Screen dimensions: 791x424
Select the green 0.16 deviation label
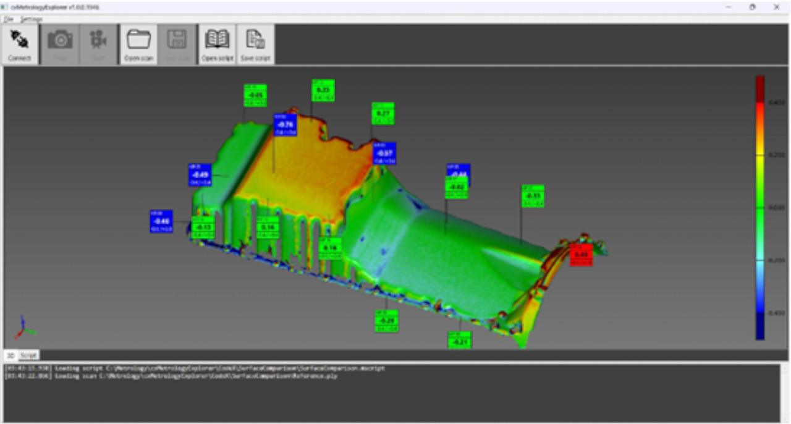pyautogui.click(x=268, y=227)
